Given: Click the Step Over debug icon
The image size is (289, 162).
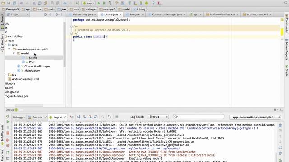Looking at the screenshot, I should 79,117.
